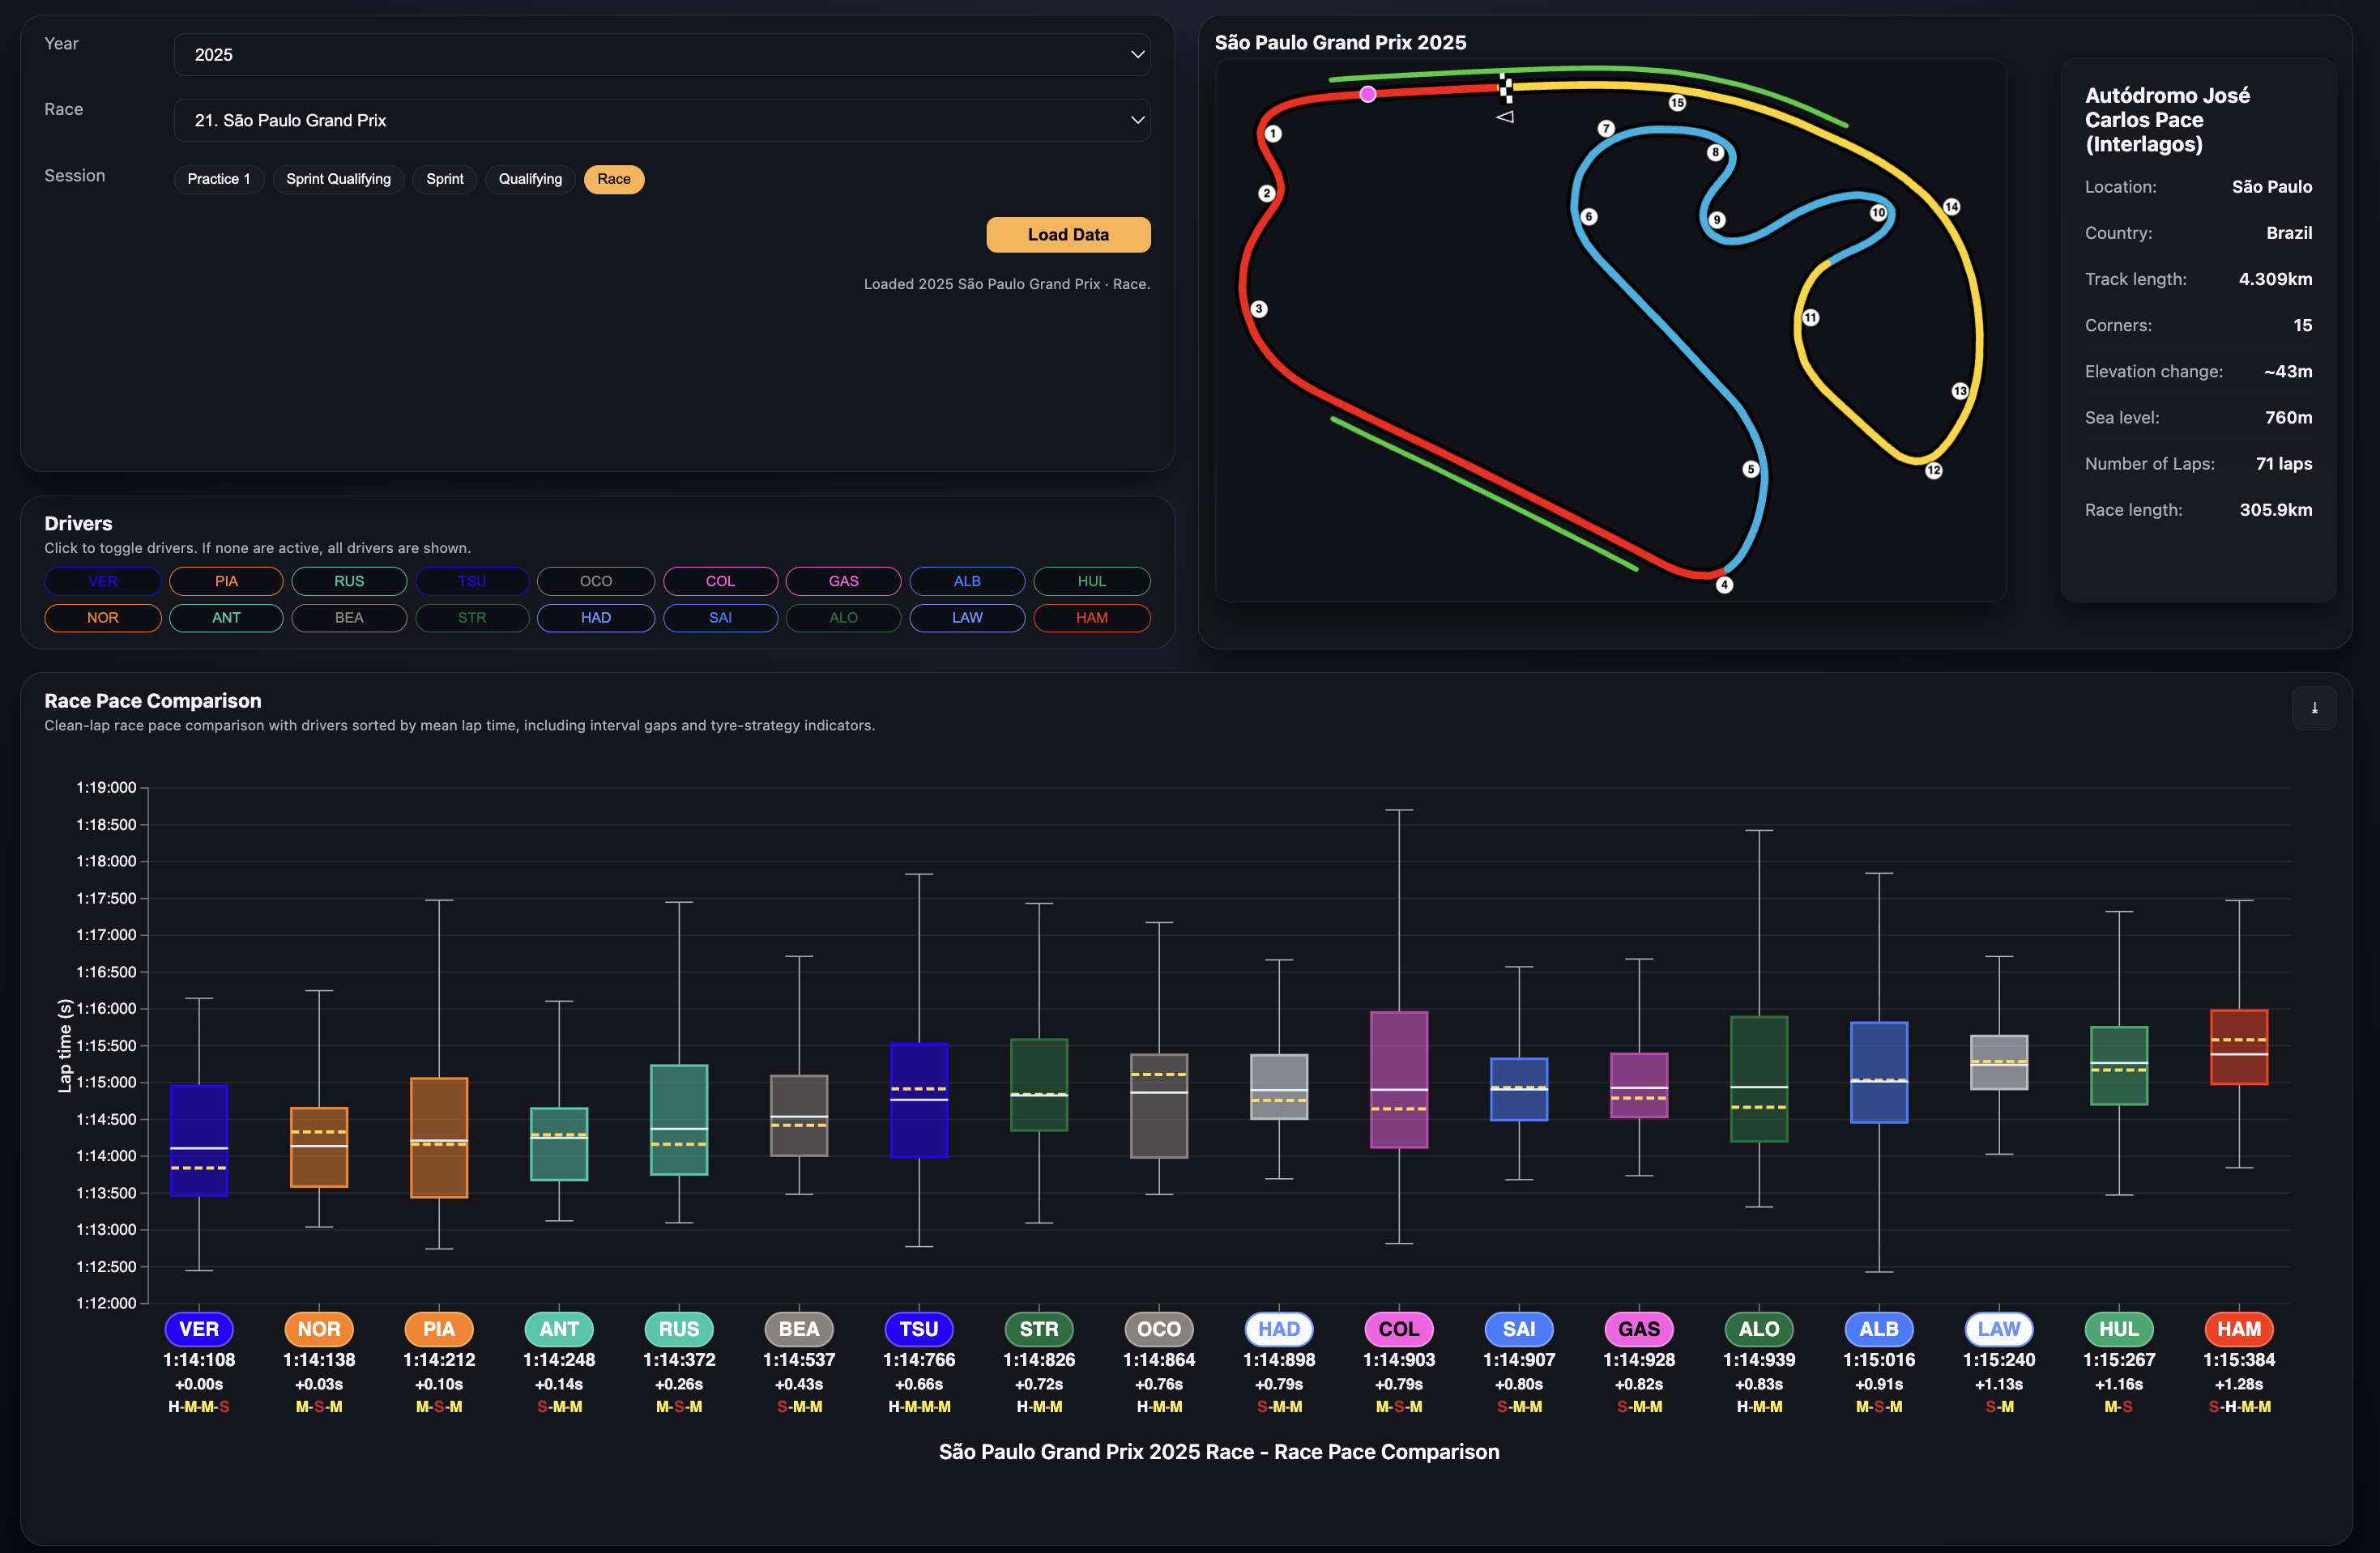Screen dimensions: 2380x1553
Task: Select the Sprint Qualifying session
Action: click(x=338, y=179)
